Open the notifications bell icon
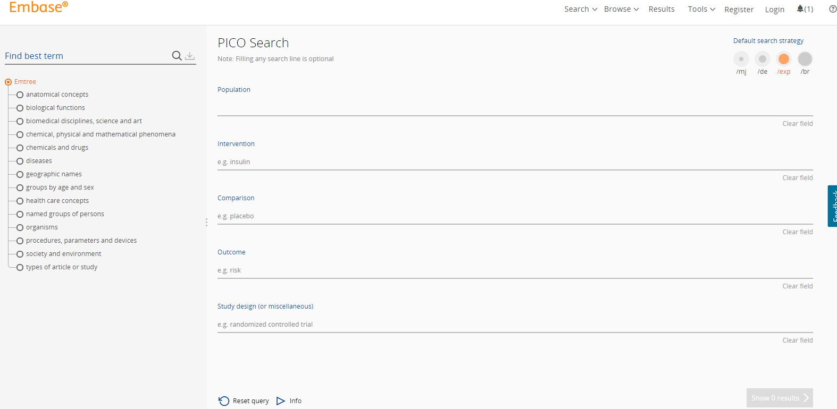The image size is (837, 409). click(x=800, y=9)
